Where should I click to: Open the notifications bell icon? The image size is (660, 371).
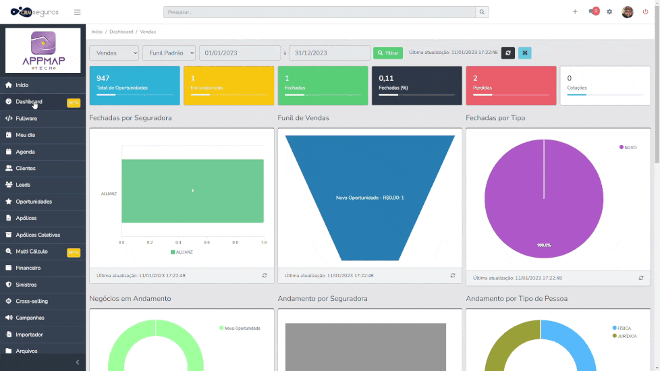click(593, 11)
